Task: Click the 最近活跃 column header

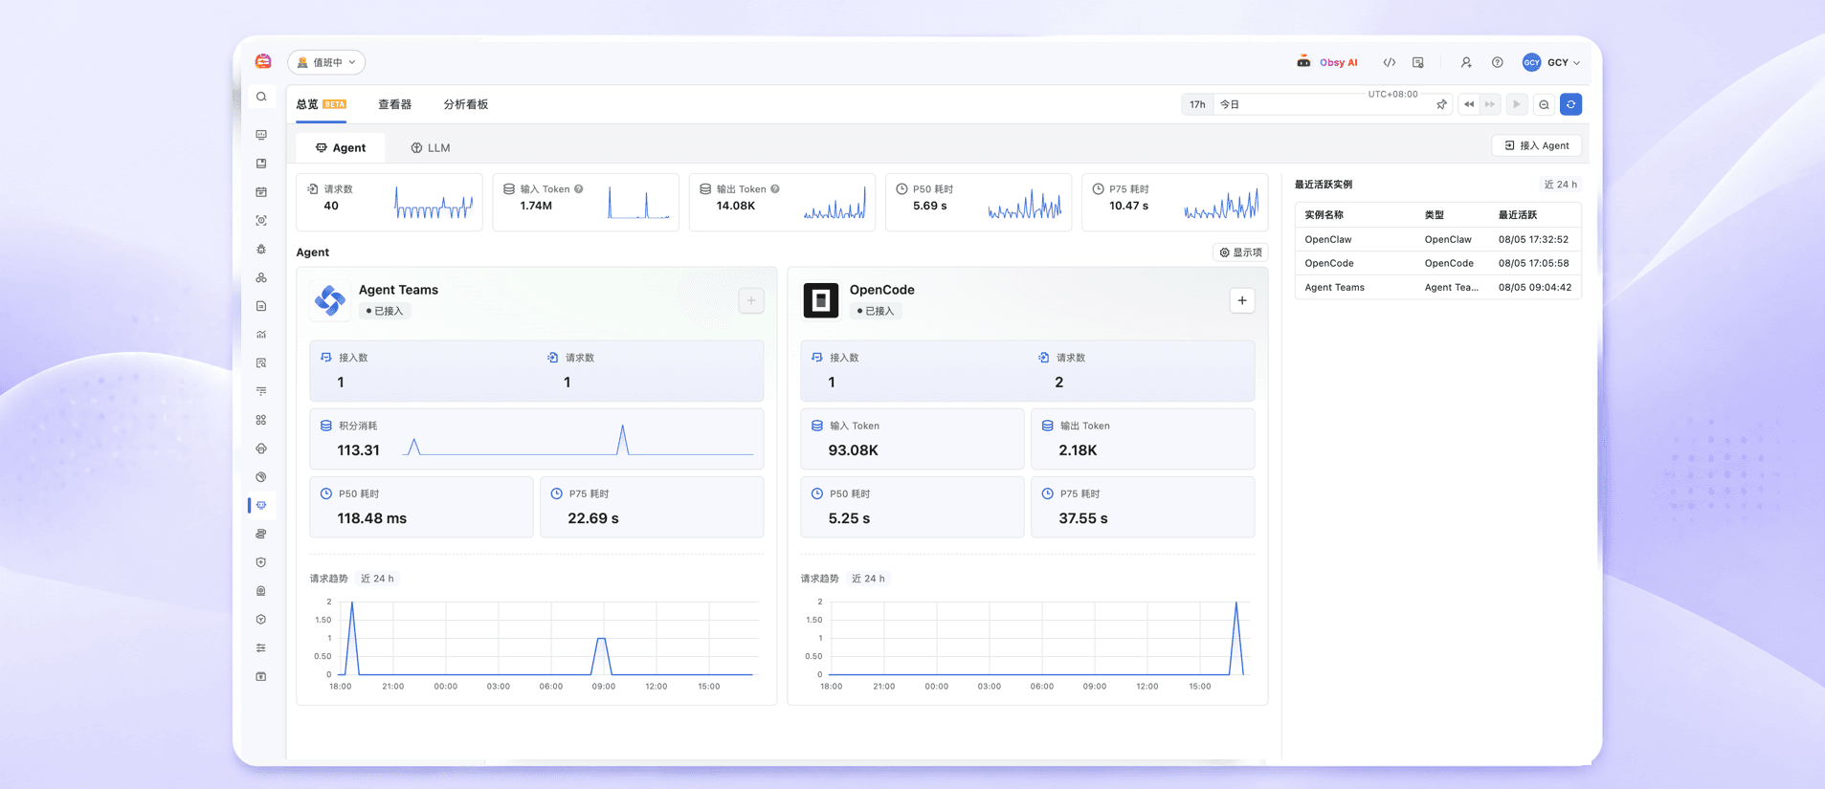Action: 1518,215
